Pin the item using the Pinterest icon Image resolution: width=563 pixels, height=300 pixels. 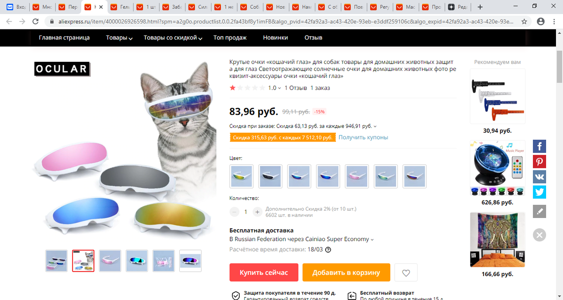(540, 162)
